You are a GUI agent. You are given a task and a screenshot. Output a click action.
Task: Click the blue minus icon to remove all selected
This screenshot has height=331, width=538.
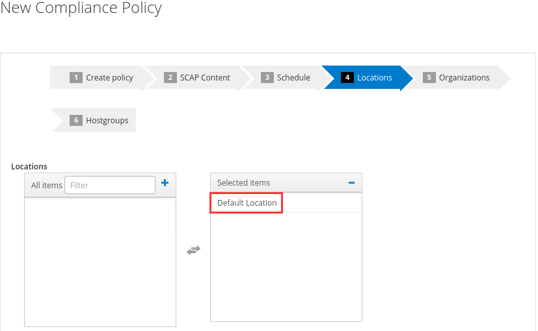(x=351, y=183)
